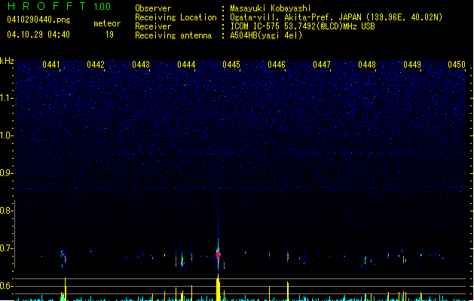Viewport: 474px width, 301px height.
Task: Select the filename 0410290440.png
Action: 38,20
